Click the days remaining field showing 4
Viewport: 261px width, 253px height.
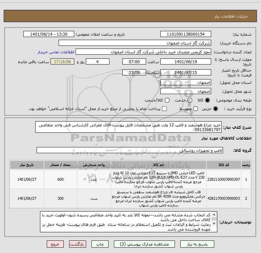(x=98, y=61)
